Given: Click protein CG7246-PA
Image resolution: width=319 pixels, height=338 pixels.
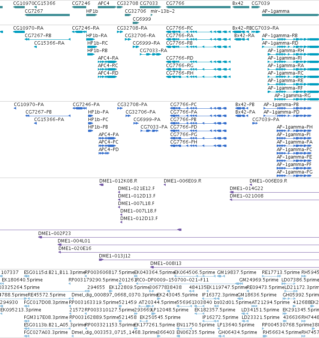Looking at the screenshot, I should pos(86,105).
